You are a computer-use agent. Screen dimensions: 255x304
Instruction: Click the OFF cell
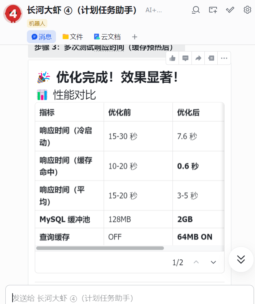(138, 237)
